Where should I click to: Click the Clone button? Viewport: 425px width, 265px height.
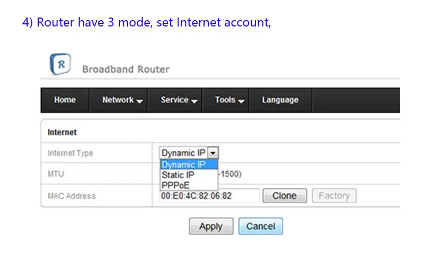coord(285,196)
